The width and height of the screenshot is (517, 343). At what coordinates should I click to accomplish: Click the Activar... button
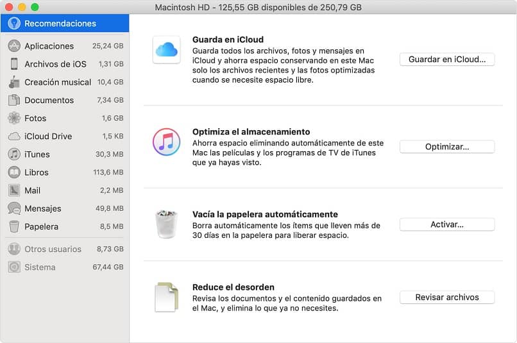[447, 224]
